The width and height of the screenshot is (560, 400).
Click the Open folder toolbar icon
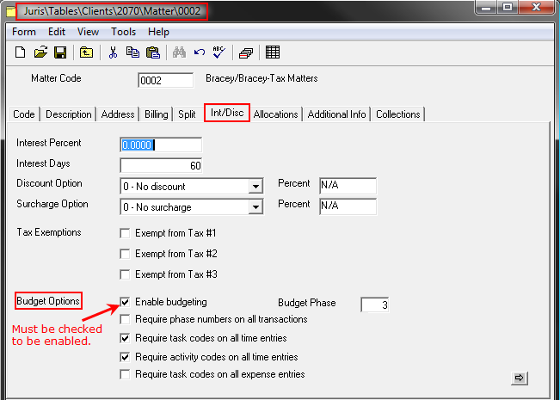point(40,52)
